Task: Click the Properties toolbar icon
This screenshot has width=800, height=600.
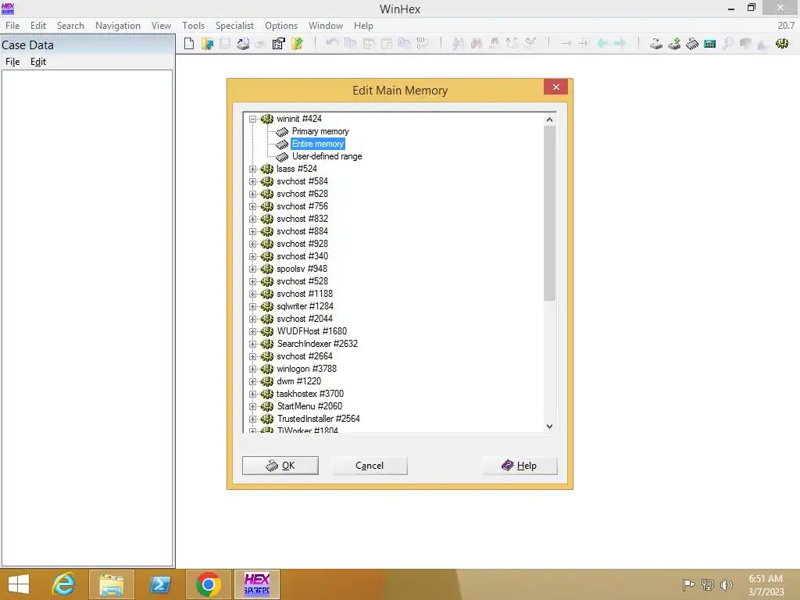Action: (x=279, y=44)
